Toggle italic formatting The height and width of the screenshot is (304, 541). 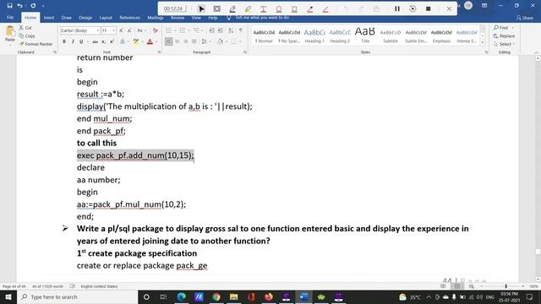pos(73,41)
